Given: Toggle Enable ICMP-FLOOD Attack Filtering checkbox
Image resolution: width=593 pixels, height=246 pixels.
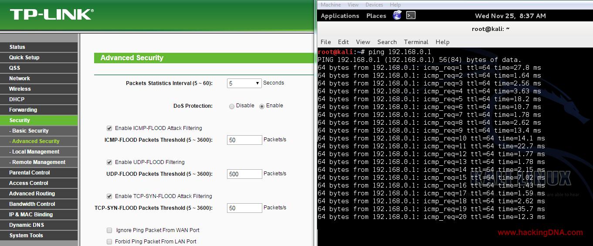Looking at the screenshot, I should coord(109,128).
